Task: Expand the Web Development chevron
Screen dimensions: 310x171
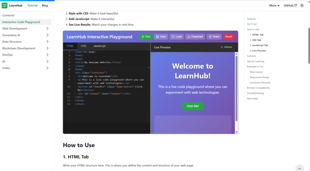Action: (47, 28)
